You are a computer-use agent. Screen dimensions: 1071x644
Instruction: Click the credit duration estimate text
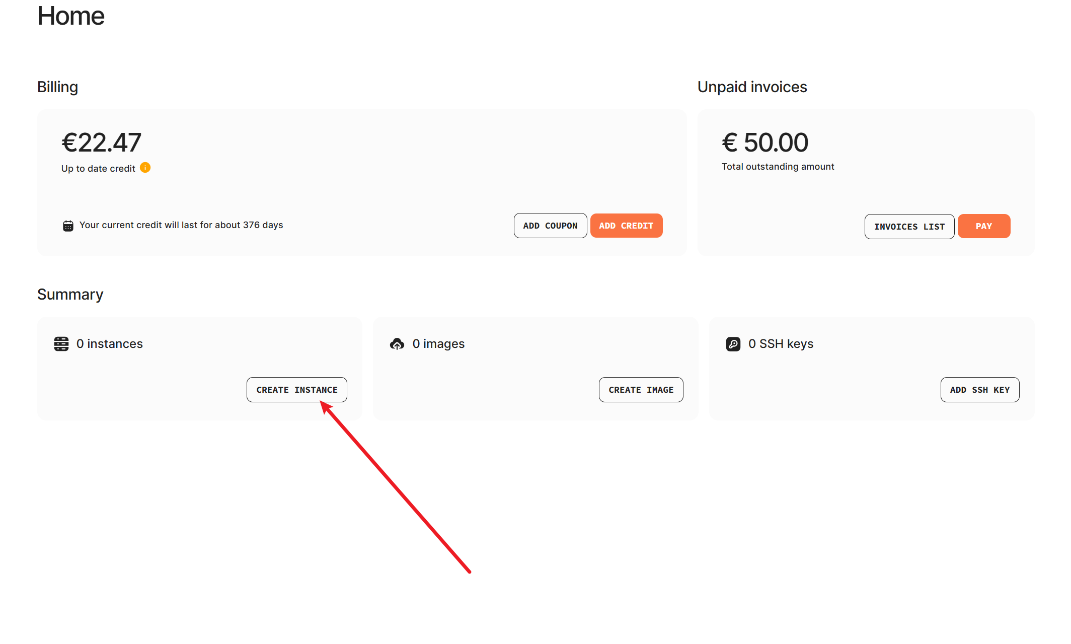pyautogui.click(x=181, y=225)
